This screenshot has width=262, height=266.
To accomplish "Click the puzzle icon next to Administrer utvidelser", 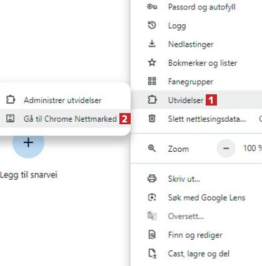I will (x=11, y=99).
